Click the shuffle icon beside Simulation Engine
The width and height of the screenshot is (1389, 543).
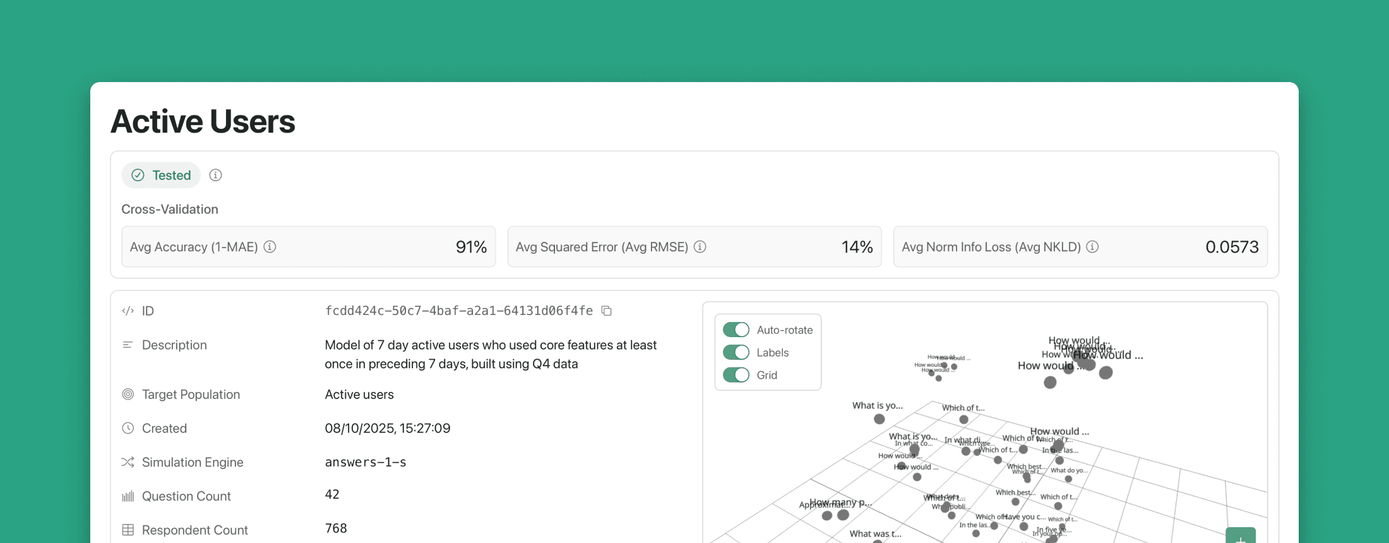tap(128, 462)
